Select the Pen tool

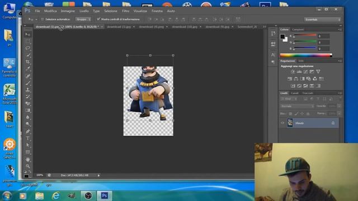(28, 131)
